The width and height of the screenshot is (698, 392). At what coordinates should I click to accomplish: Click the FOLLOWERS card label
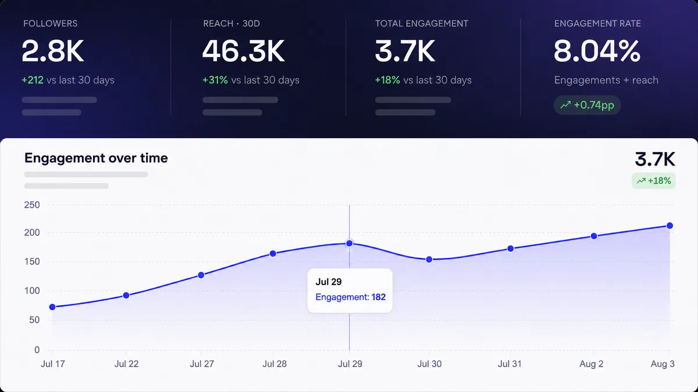click(x=50, y=24)
